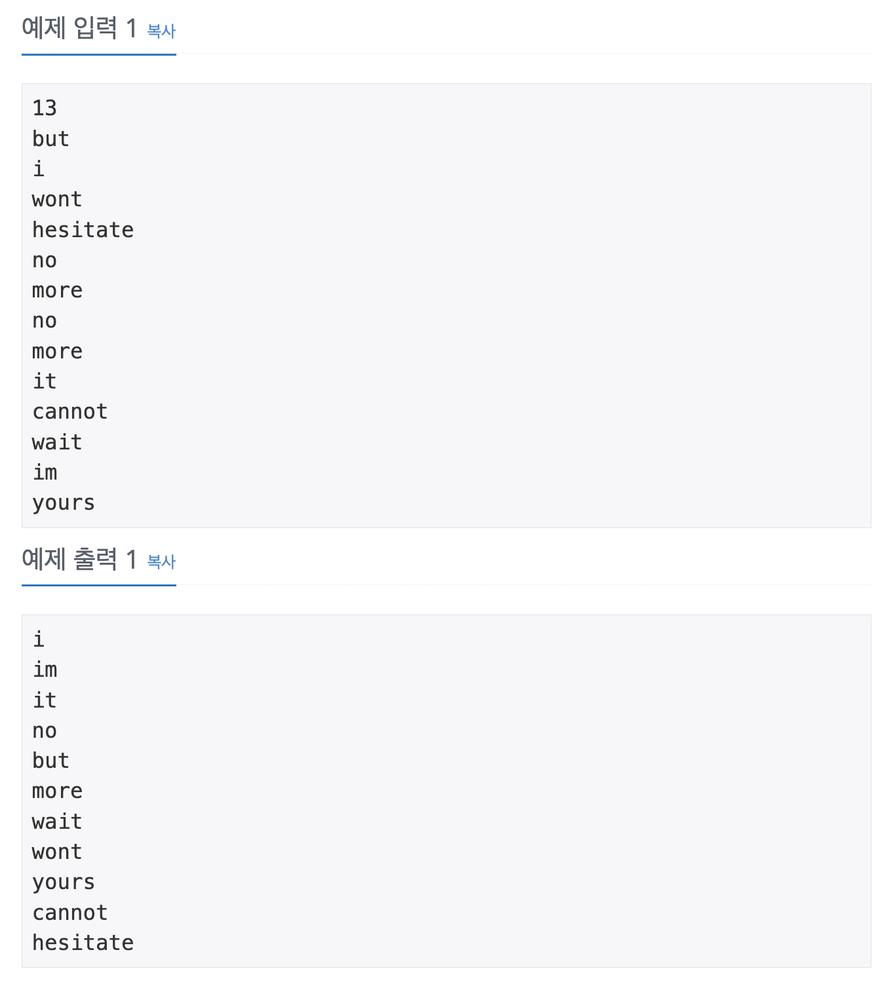Screen dimensions: 893x988
Task: Click the word cannot in the input box
Action: point(69,411)
